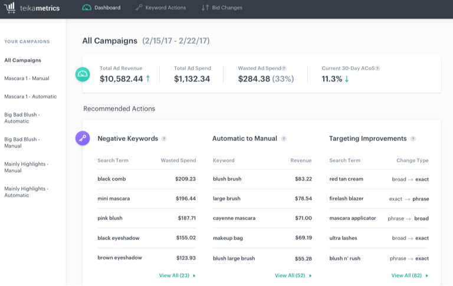The width and height of the screenshot is (453, 286).
Task: Select the Mascara 1 - Automatic campaign
Action: [30, 97]
